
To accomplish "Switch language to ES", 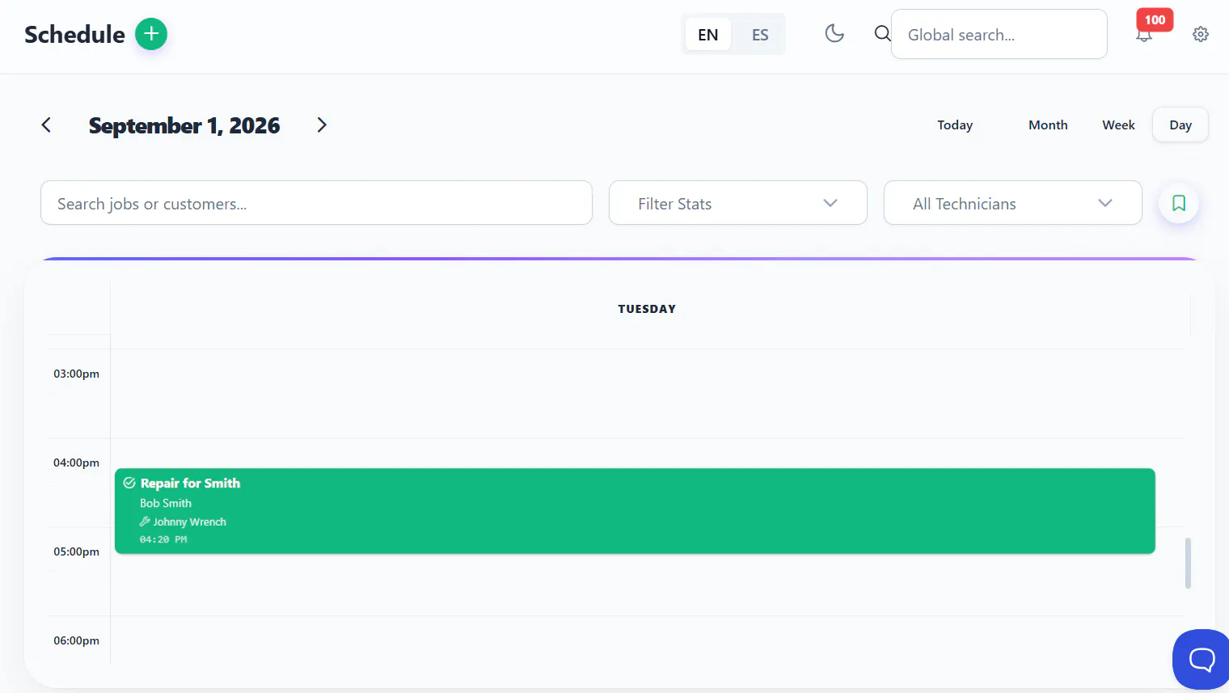I will click(x=760, y=35).
